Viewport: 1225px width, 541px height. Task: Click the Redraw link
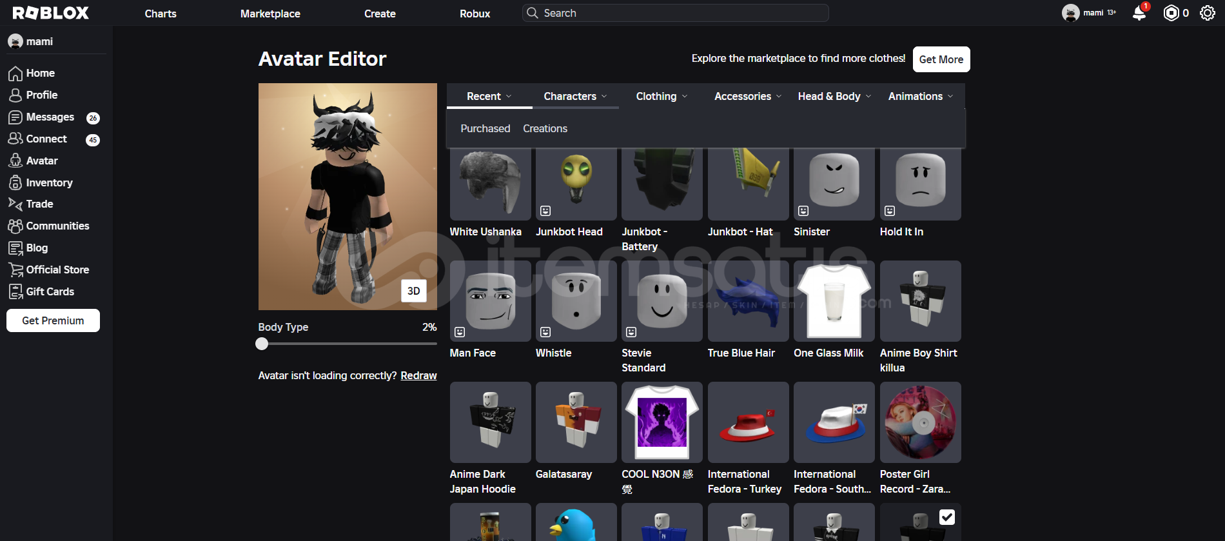(x=418, y=375)
